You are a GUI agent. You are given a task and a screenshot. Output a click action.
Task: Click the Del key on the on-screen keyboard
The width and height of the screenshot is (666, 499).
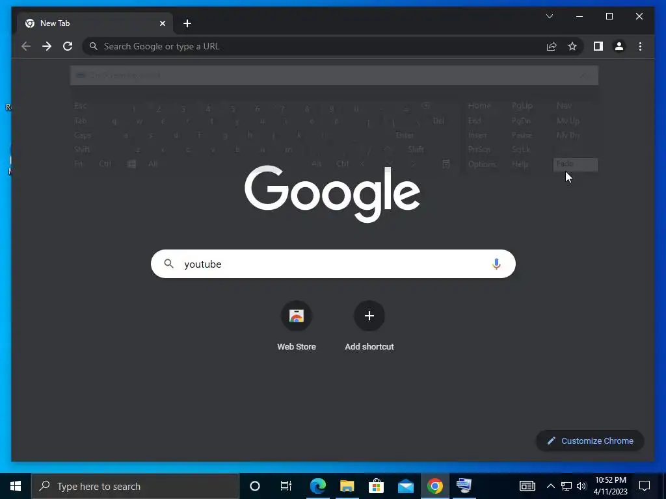[438, 121]
